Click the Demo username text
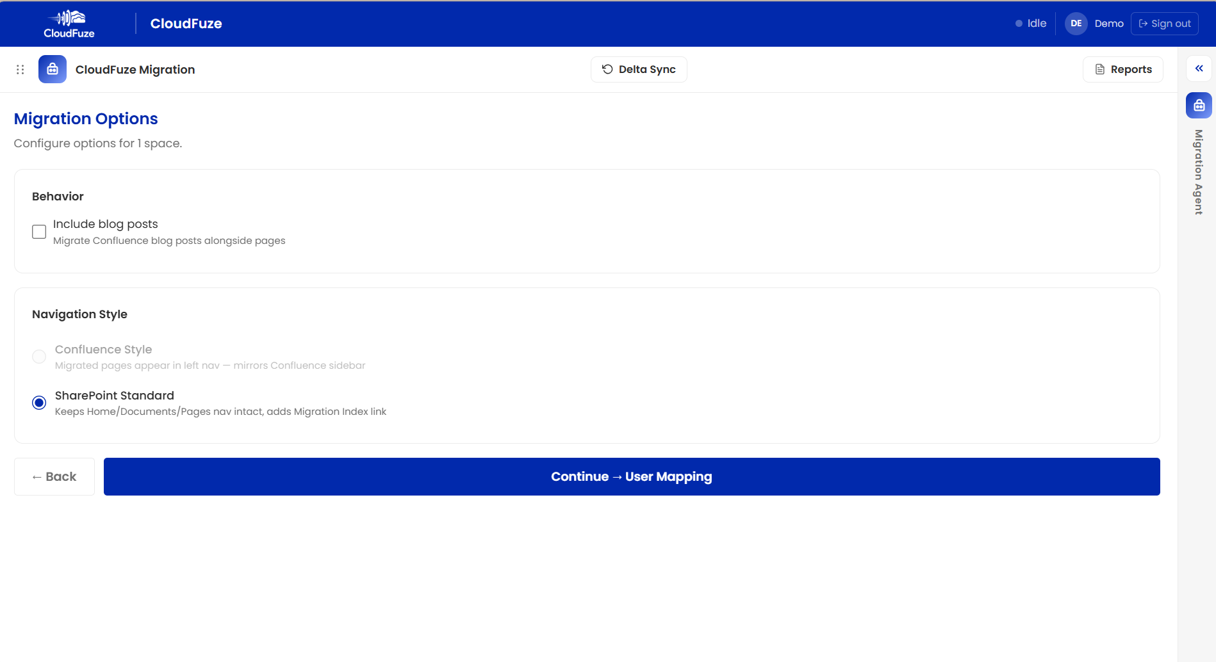Viewport: 1216px width, 662px height. (x=1109, y=24)
